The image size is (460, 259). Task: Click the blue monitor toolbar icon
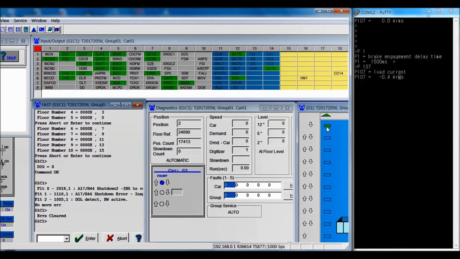tap(50, 29)
